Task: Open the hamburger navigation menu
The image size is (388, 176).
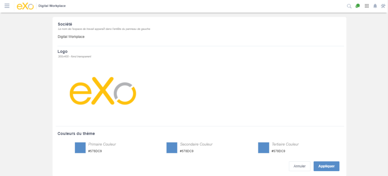Action: pyautogui.click(x=7, y=6)
